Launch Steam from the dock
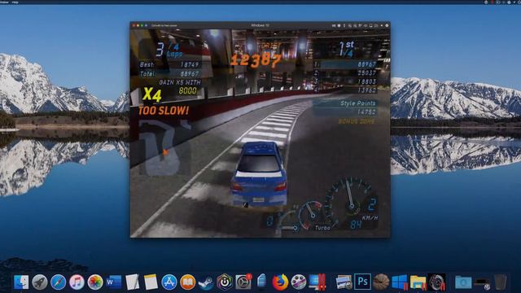 206,282
